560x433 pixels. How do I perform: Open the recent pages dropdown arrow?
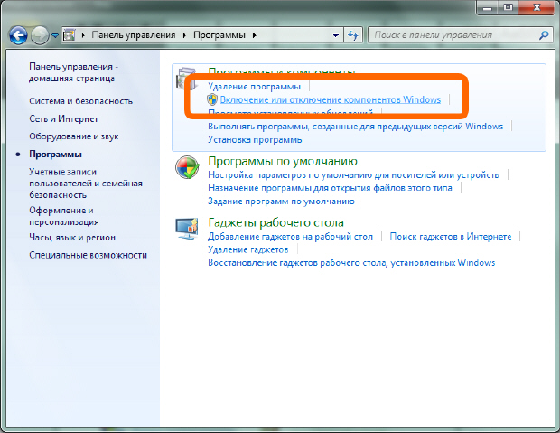(x=54, y=35)
